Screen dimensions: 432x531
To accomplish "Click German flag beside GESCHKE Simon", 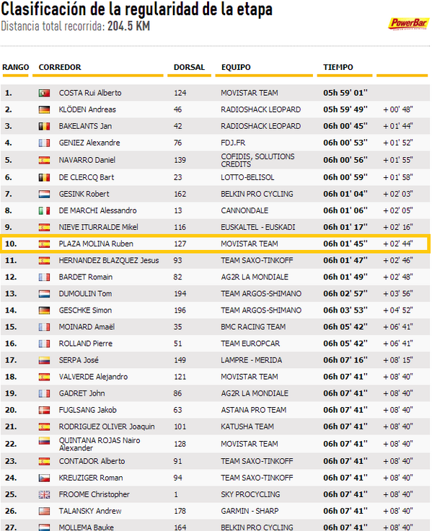I will pos(44,311).
